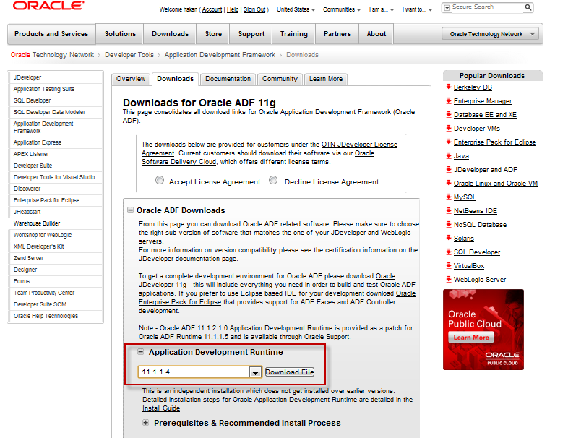
Task: Open the Install Guide link
Action: click(x=161, y=408)
